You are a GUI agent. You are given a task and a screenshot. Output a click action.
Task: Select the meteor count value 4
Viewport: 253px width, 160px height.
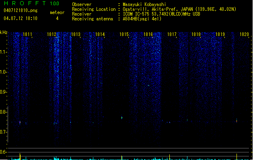coord(57,18)
